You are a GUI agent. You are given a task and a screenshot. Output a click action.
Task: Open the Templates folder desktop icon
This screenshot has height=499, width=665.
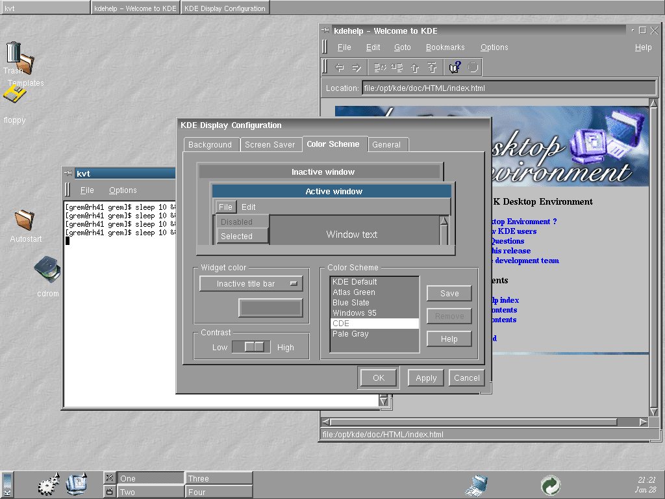tap(26, 64)
